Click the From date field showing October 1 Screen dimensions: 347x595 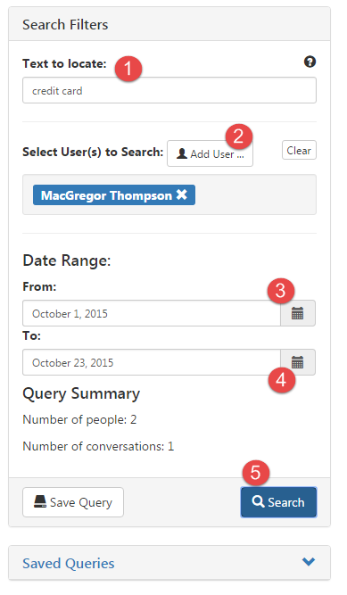(x=152, y=313)
